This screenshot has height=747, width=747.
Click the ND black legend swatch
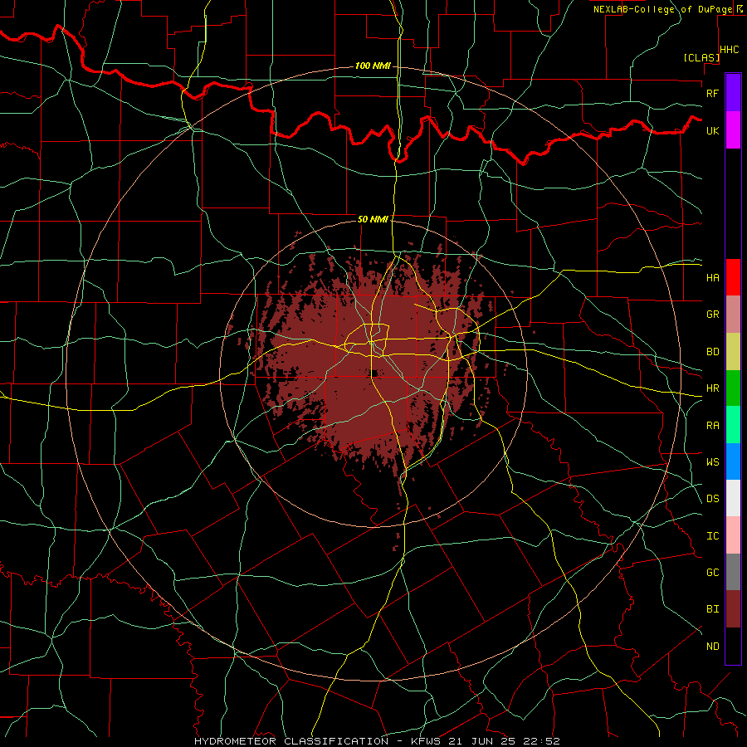point(733,646)
